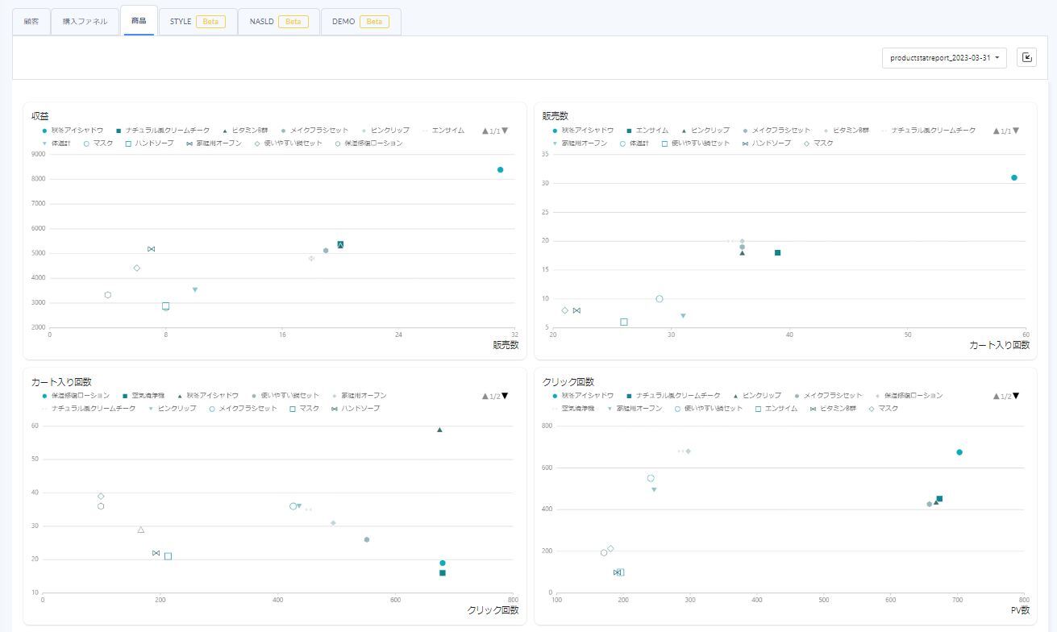Screen dimensions: 1057x632
Task: Next legend page arrow in カート入り回数 chart
Action: pos(505,396)
